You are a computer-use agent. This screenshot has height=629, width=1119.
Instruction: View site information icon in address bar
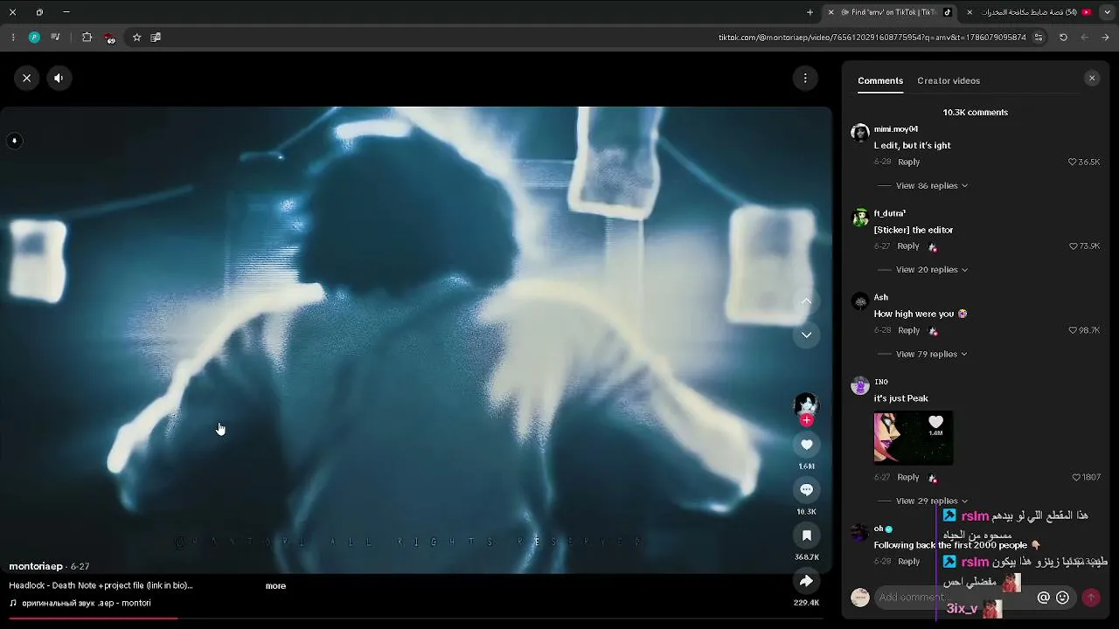(1039, 38)
